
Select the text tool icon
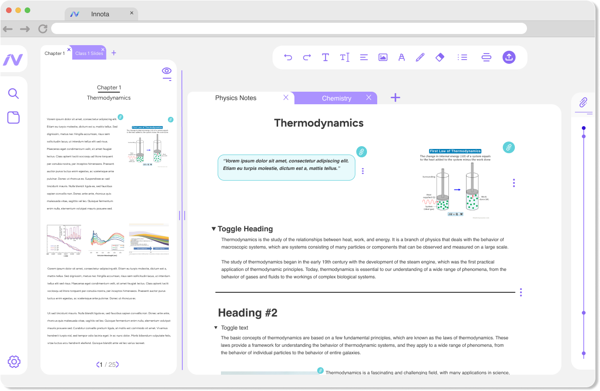point(326,57)
